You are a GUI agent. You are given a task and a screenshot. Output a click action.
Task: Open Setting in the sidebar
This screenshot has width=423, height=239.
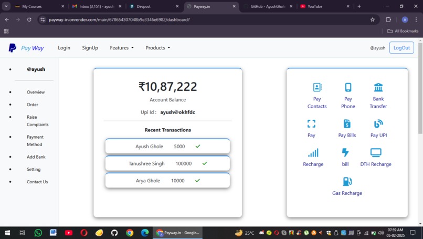coord(34,169)
